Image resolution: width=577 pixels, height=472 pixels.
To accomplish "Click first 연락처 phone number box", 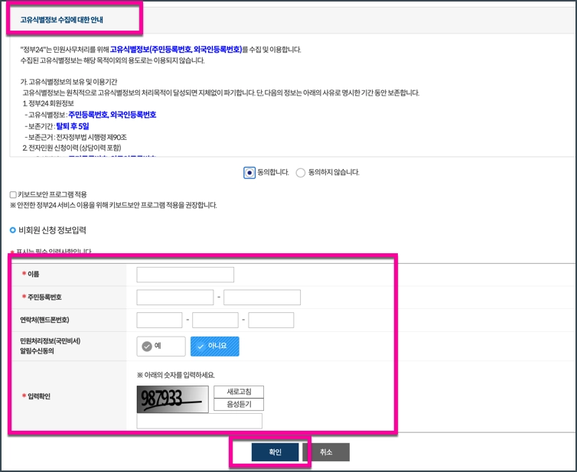I will point(159,320).
